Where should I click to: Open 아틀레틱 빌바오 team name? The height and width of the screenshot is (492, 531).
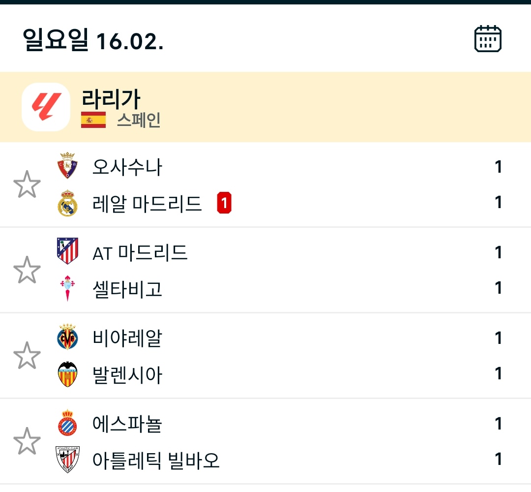(x=156, y=461)
